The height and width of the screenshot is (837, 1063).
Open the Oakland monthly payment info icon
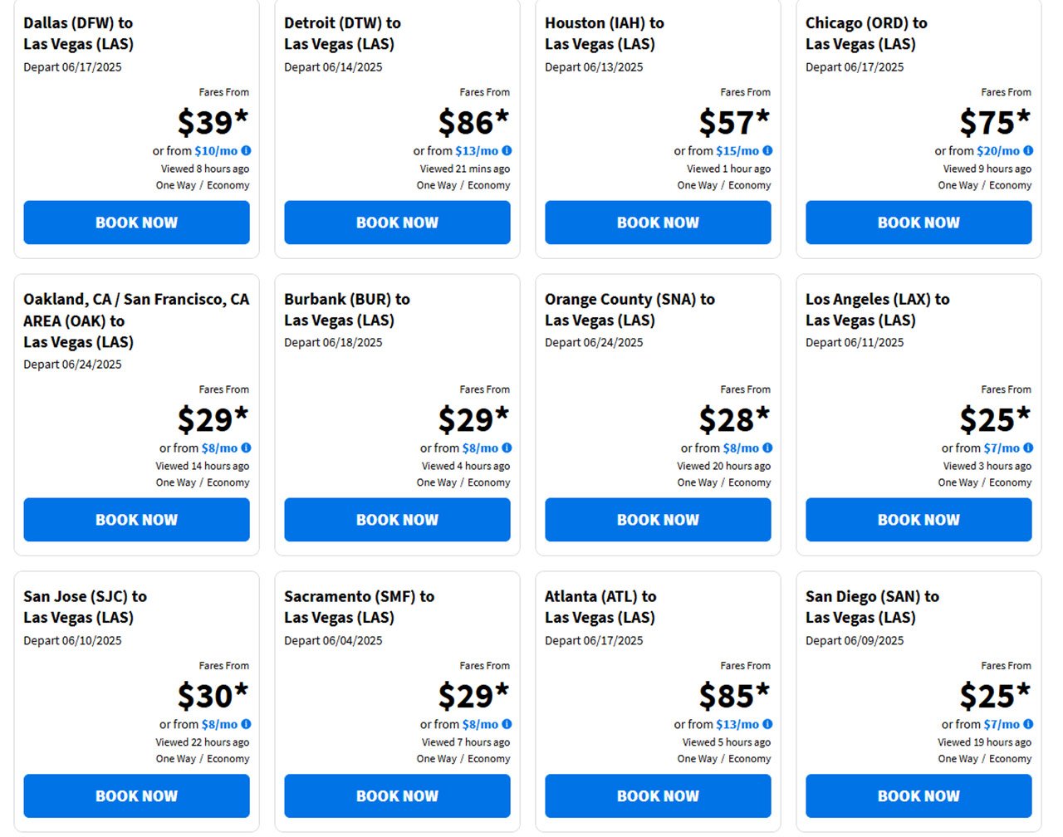[x=246, y=448]
